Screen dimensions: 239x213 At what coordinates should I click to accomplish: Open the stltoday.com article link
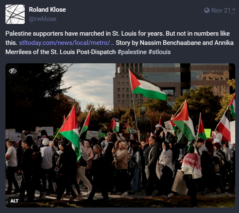(x=66, y=43)
